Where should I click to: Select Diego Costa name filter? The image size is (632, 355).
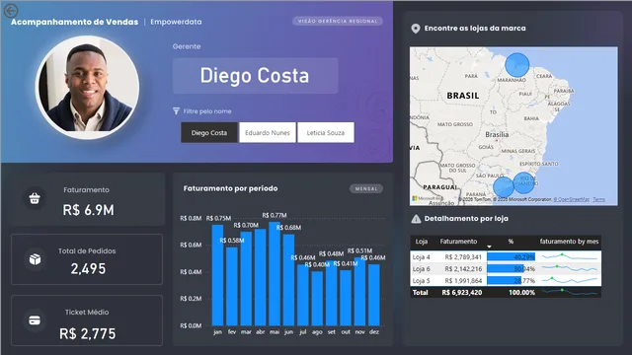[x=209, y=132]
